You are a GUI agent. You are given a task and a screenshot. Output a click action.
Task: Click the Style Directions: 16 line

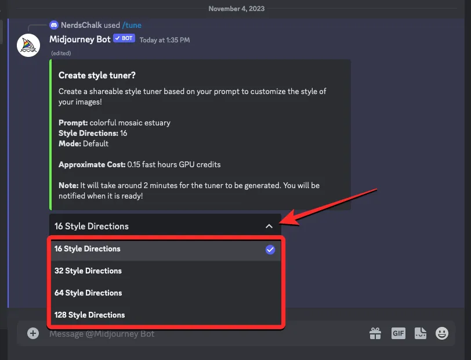[93, 133]
